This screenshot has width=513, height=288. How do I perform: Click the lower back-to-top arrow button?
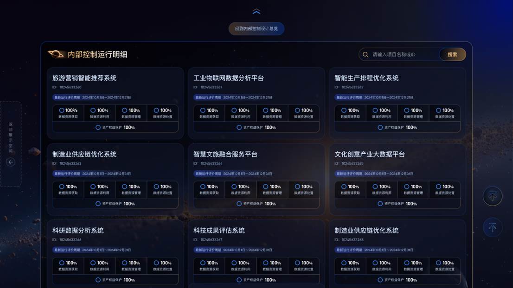(492, 227)
